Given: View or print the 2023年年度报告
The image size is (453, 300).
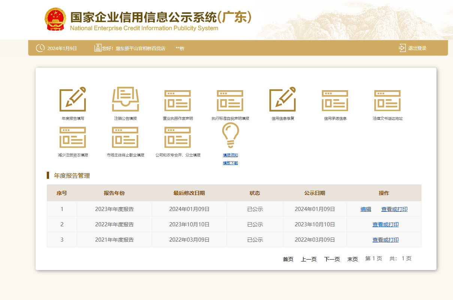Looking at the screenshot, I should pos(395,209).
